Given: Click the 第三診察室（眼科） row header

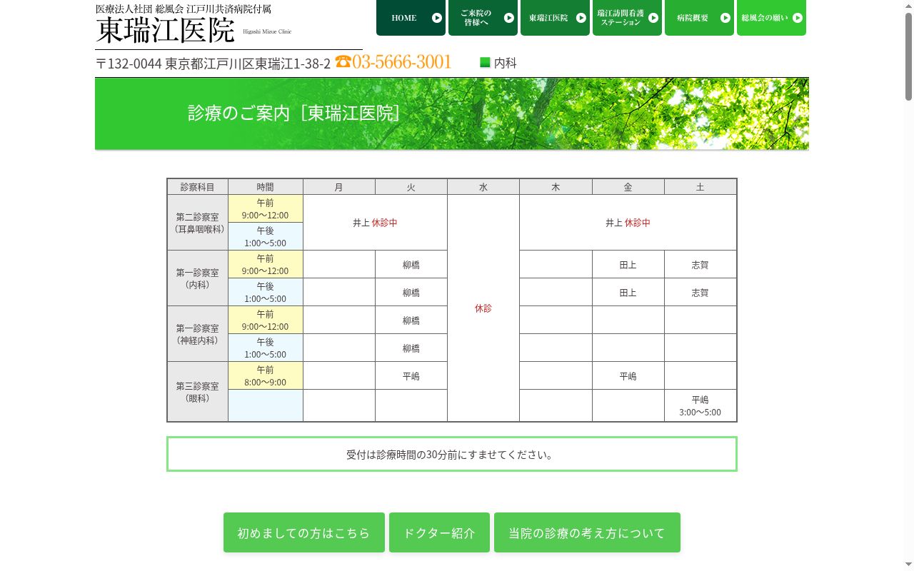Looking at the screenshot, I should coord(198,392).
